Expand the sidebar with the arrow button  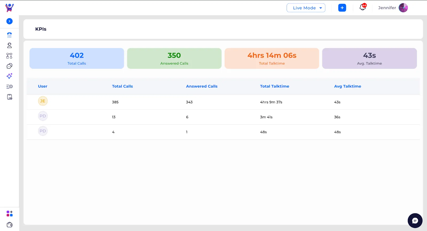(x=9, y=21)
